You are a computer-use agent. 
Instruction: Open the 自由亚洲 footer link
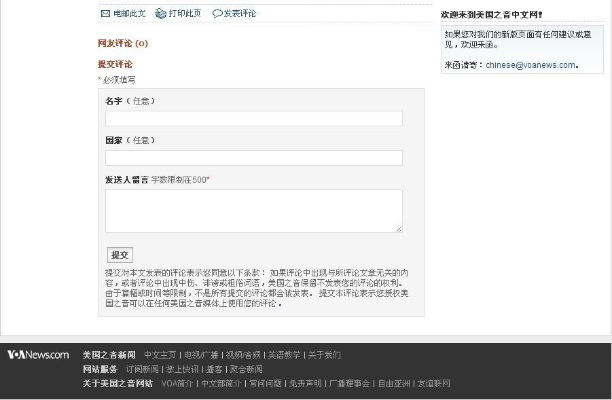tap(394, 384)
